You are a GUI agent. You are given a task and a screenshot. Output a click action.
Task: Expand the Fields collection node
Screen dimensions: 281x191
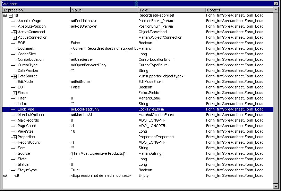coord(15,93)
